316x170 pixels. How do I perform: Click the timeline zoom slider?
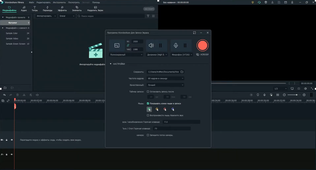pos(294,95)
